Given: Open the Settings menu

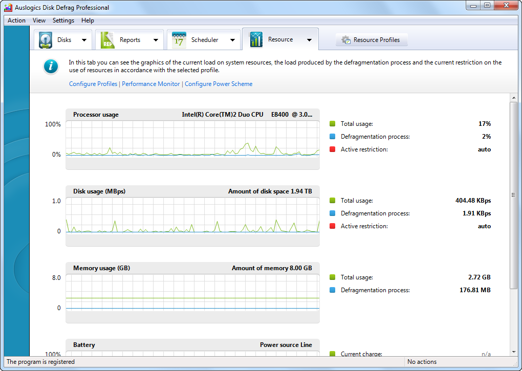Looking at the screenshot, I should tap(63, 20).
